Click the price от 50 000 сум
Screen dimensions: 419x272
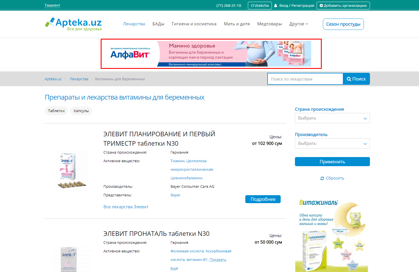pyautogui.click(x=268, y=242)
